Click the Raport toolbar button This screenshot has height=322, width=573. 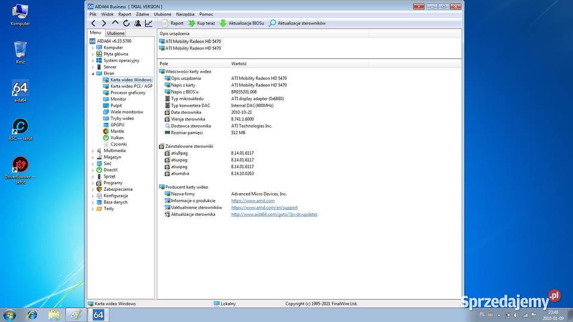(x=172, y=23)
